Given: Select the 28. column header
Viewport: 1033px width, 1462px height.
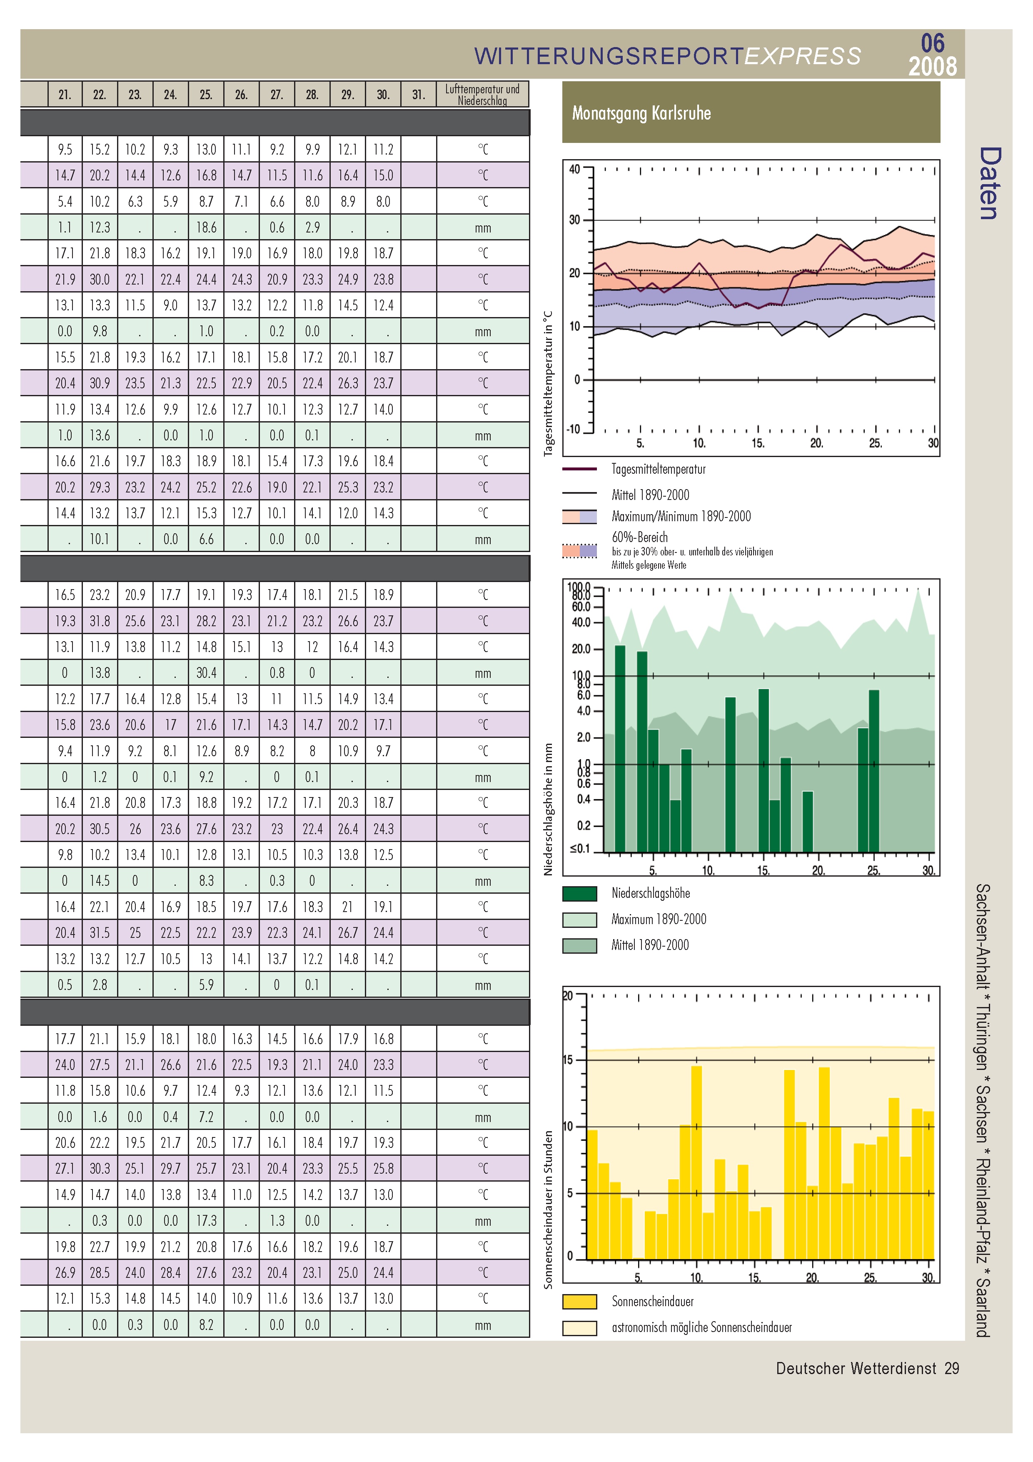Looking at the screenshot, I should [x=312, y=94].
